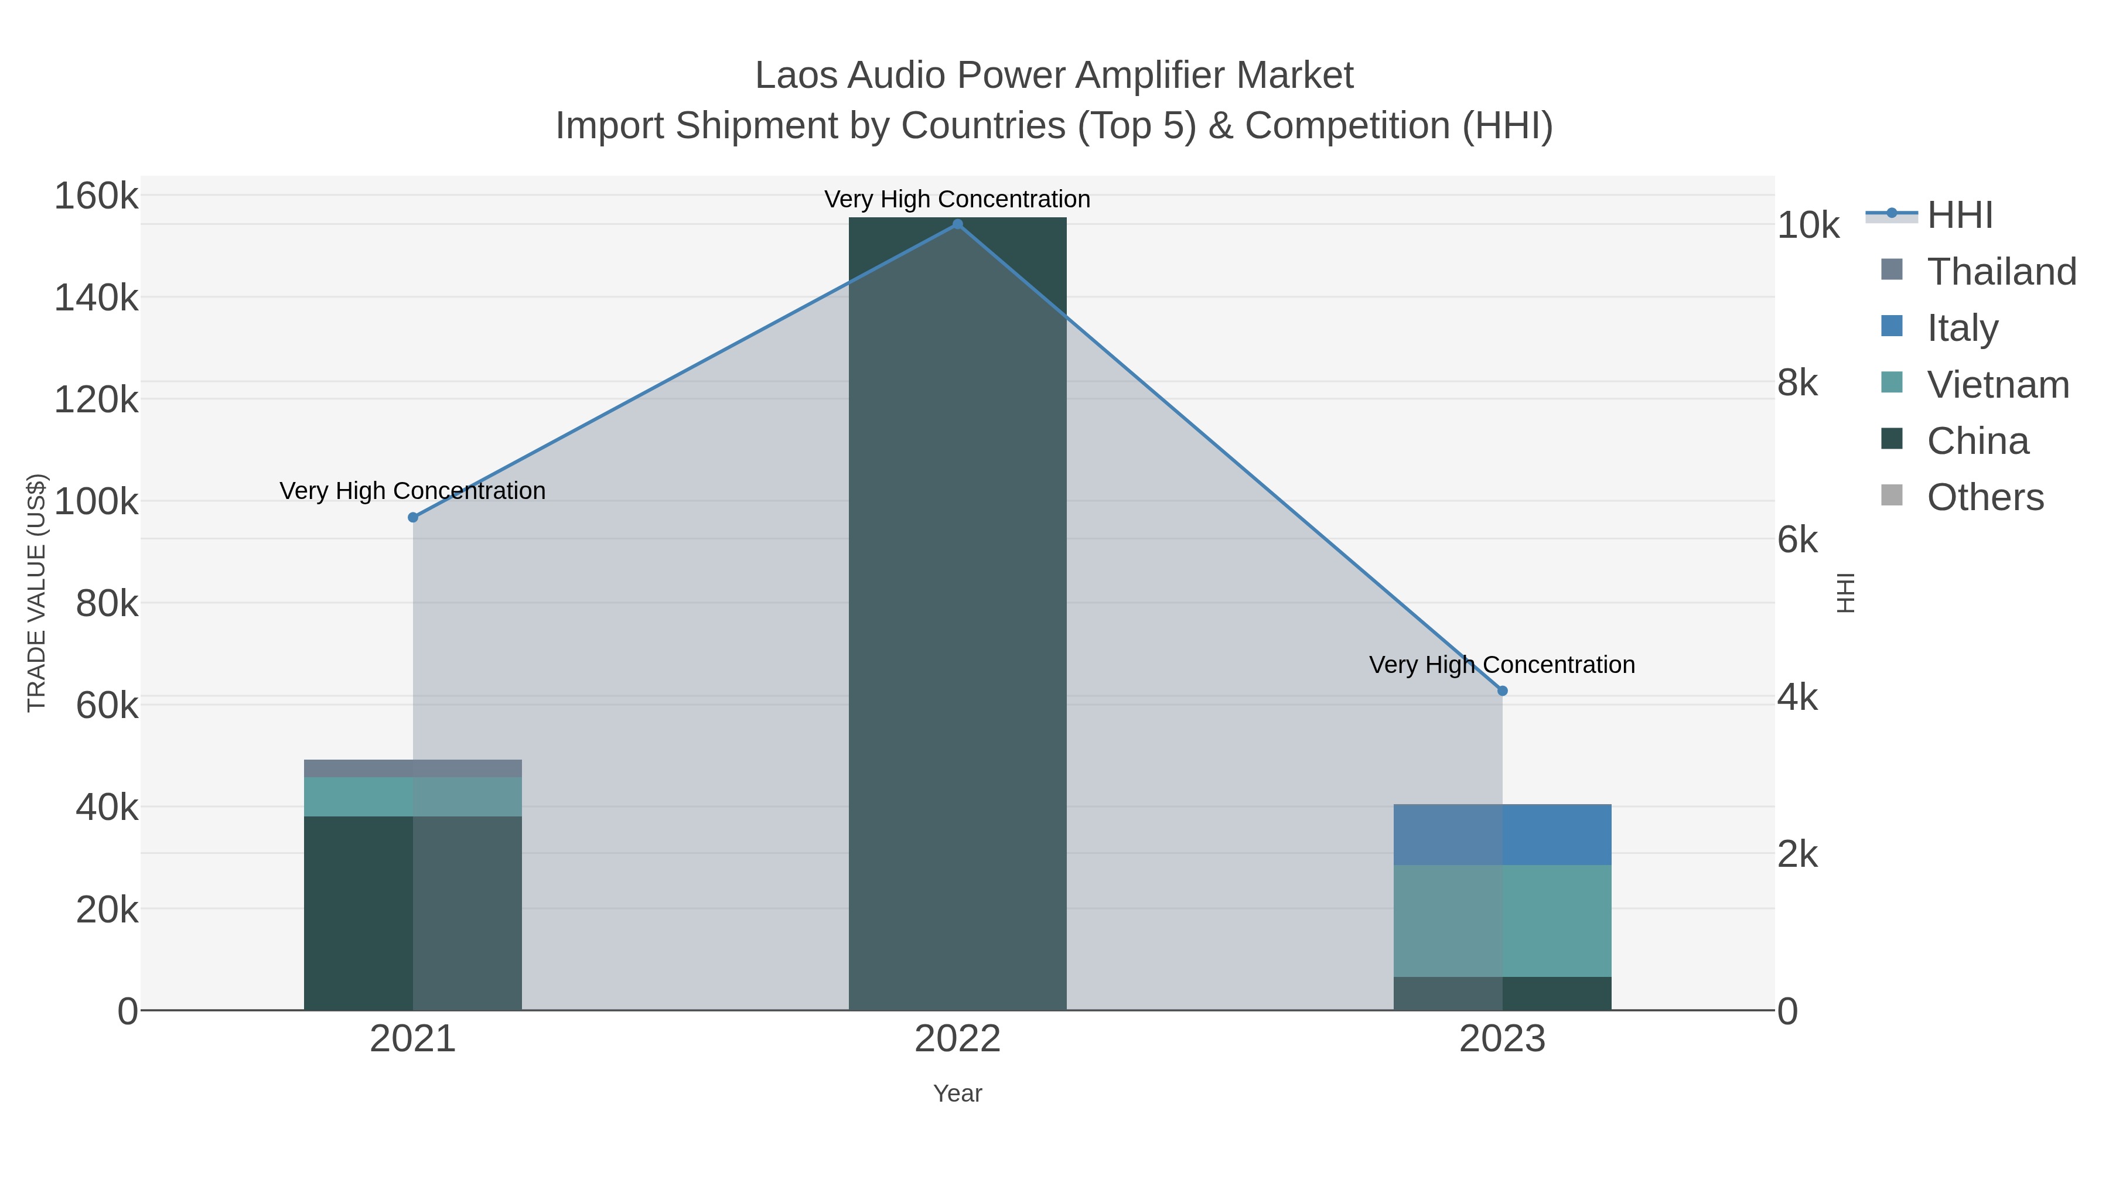Click the Thailand color swatch in legend
Image resolution: width=2109 pixels, height=1186 pixels.
click(x=1891, y=269)
